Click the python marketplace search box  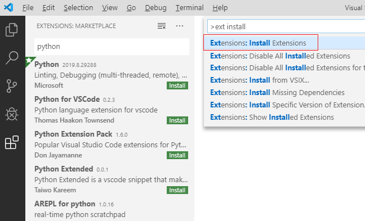point(112,47)
